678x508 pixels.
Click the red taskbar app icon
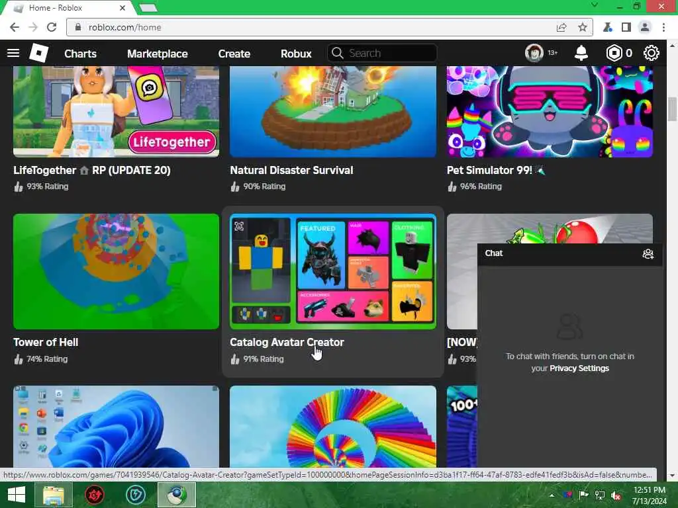click(x=95, y=495)
